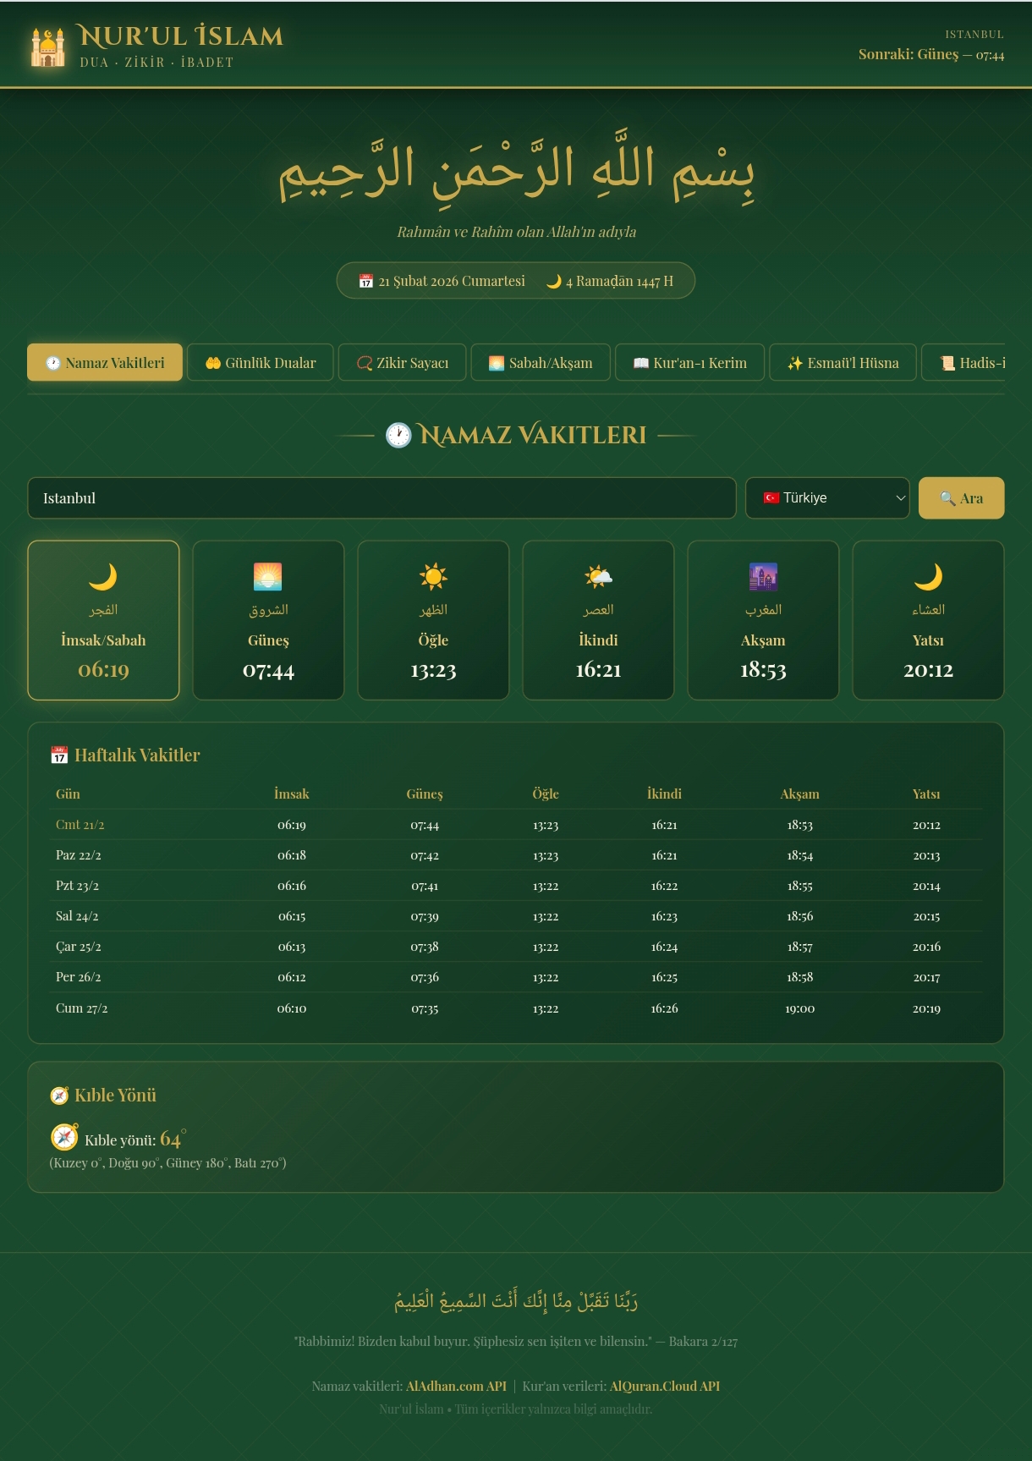Click the sparkles icon on Esmaü'l Hüsna tab
1032x1461 pixels.
point(795,363)
